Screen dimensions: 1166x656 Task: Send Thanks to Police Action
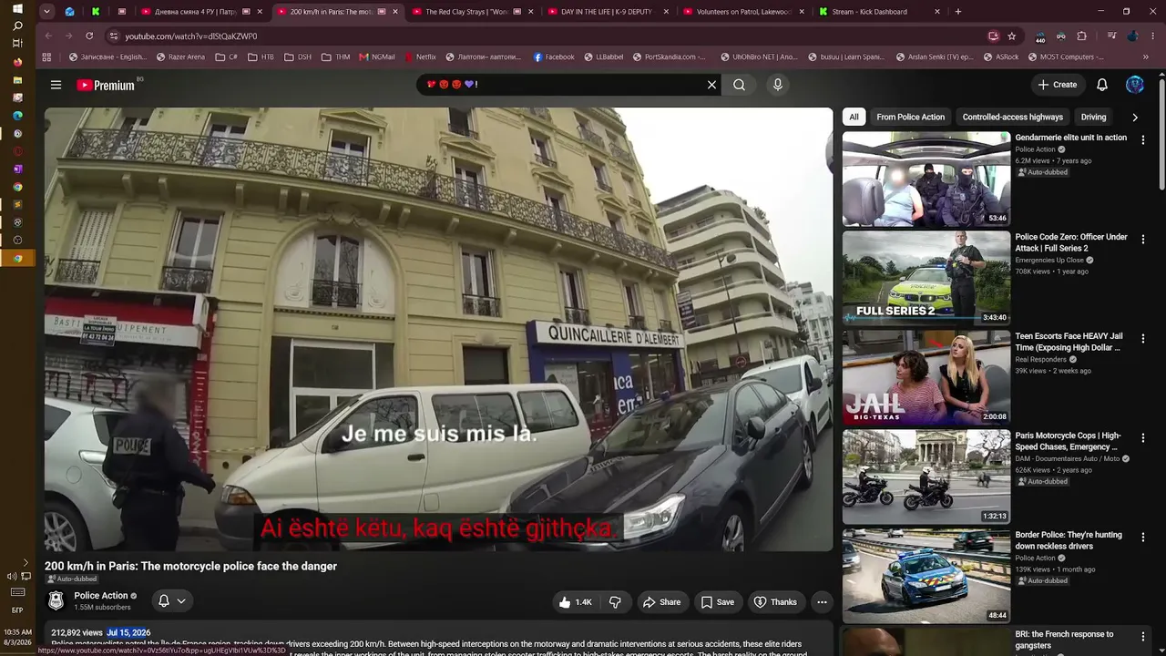[x=775, y=602]
